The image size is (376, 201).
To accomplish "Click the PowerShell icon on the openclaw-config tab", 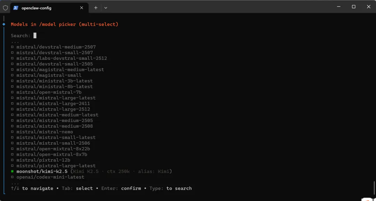I will point(16,8).
